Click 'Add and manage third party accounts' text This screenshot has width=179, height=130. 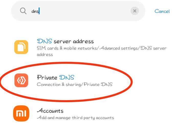pyautogui.click(x=75, y=118)
